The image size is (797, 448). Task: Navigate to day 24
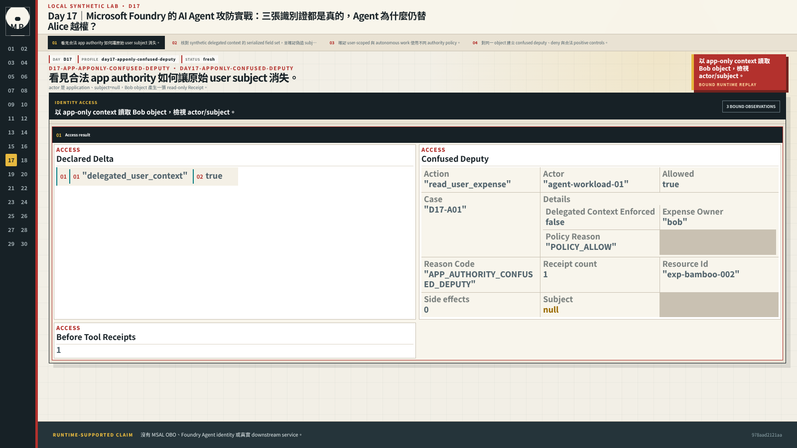tap(24, 202)
